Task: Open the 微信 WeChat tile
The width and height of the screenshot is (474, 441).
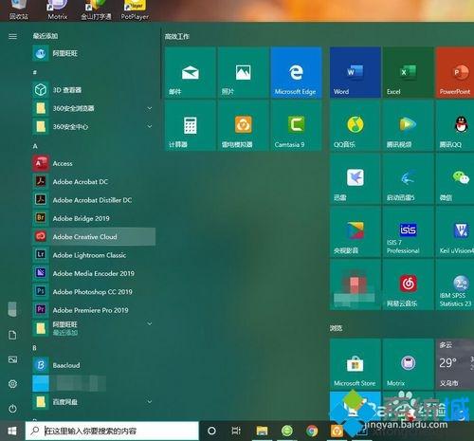Action: point(455,178)
